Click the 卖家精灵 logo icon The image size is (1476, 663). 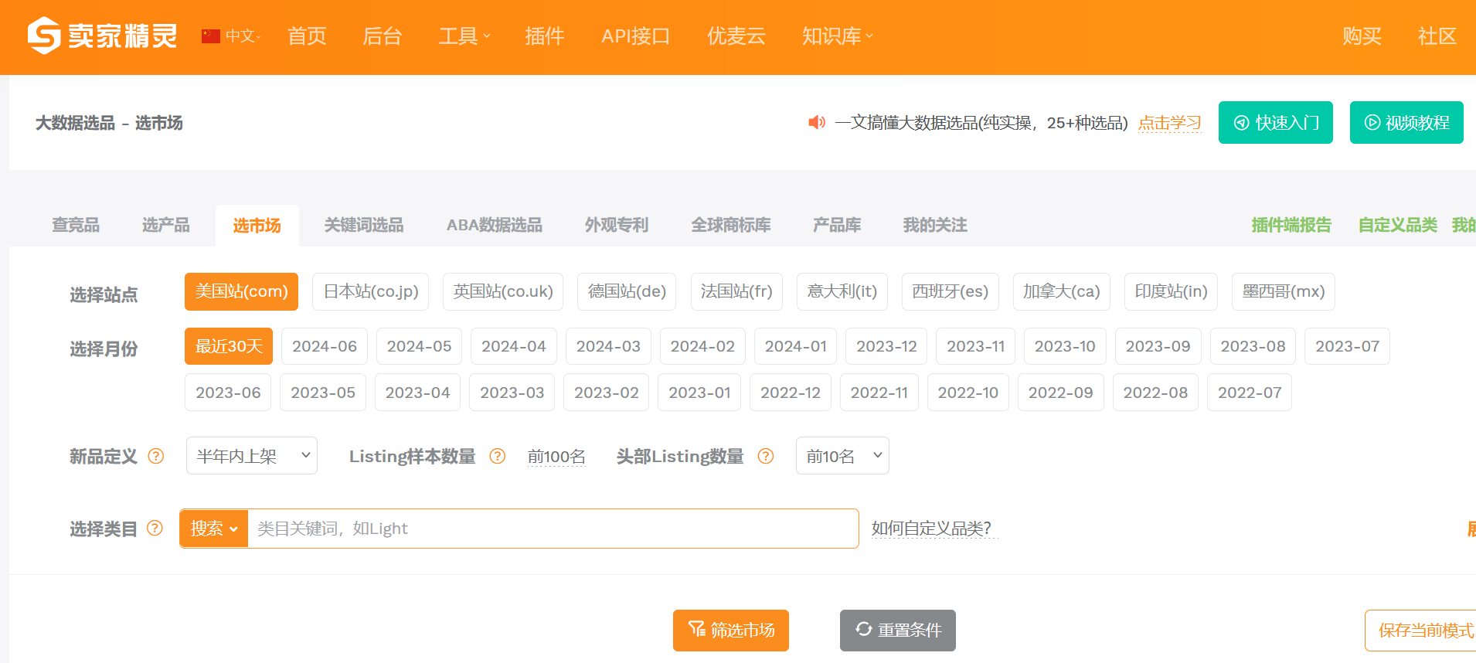click(44, 36)
